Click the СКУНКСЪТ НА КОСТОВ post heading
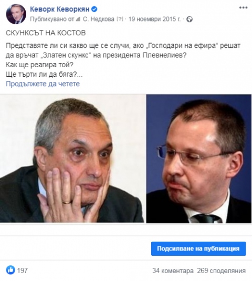Screen dimensions: 252x281 click(x=46, y=33)
